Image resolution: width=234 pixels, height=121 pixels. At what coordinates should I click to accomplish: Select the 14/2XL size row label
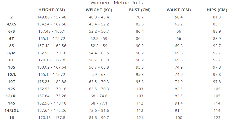point(11,111)
